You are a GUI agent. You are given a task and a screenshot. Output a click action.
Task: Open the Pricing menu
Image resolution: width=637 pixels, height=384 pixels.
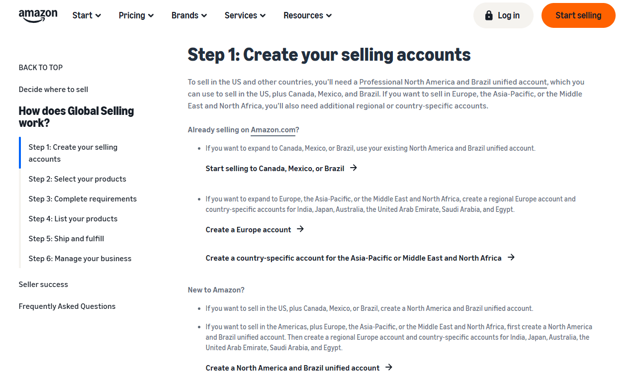pos(136,15)
